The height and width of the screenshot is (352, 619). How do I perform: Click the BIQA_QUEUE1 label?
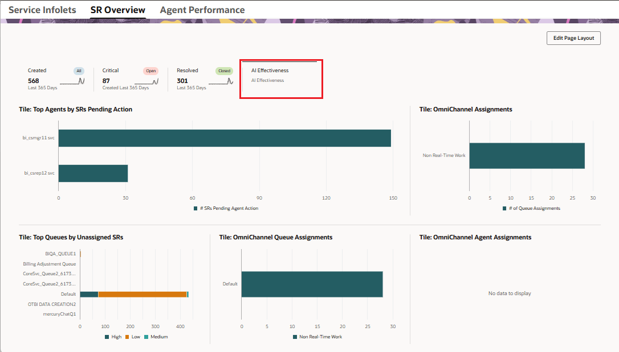(60, 254)
